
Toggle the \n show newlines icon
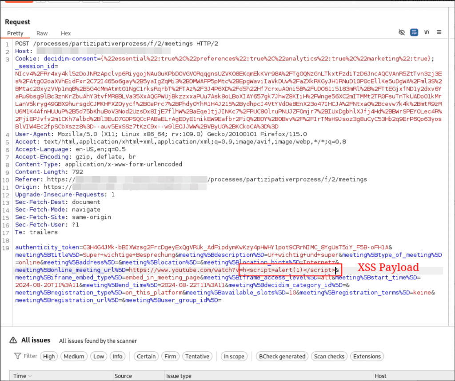(427, 32)
